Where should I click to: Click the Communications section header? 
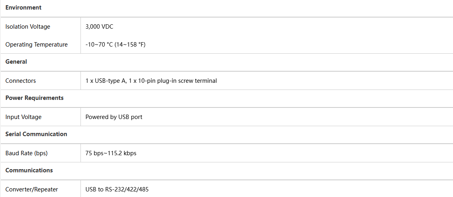[29, 170]
